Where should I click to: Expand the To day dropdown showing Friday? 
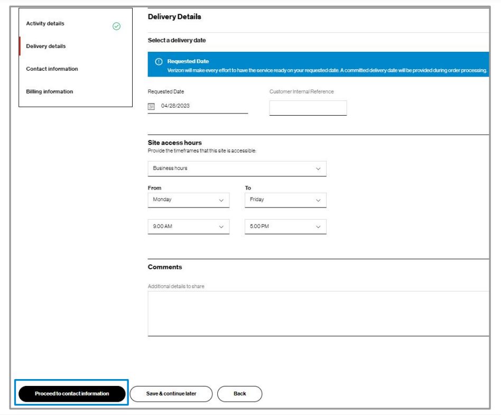coord(286,200)
